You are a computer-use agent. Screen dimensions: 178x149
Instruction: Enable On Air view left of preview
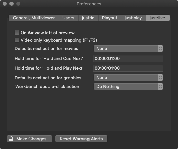click(17, 33)
